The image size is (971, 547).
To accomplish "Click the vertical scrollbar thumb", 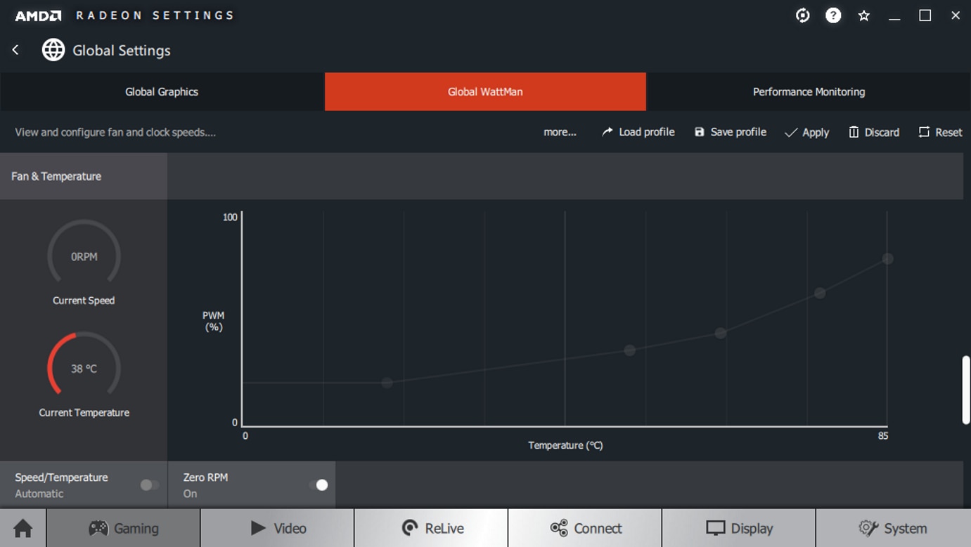I will click(x=966, y=390).
